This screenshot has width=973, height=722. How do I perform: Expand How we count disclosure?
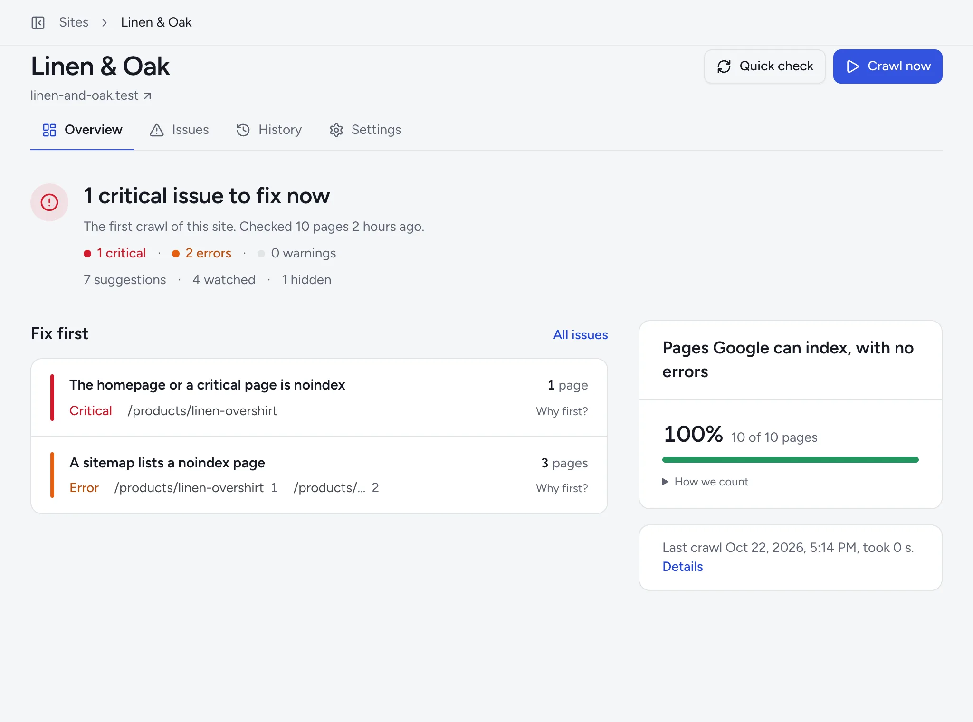click(706, 482)
